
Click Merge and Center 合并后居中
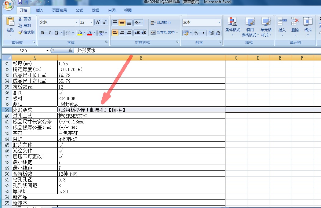[x=162, y=33]
